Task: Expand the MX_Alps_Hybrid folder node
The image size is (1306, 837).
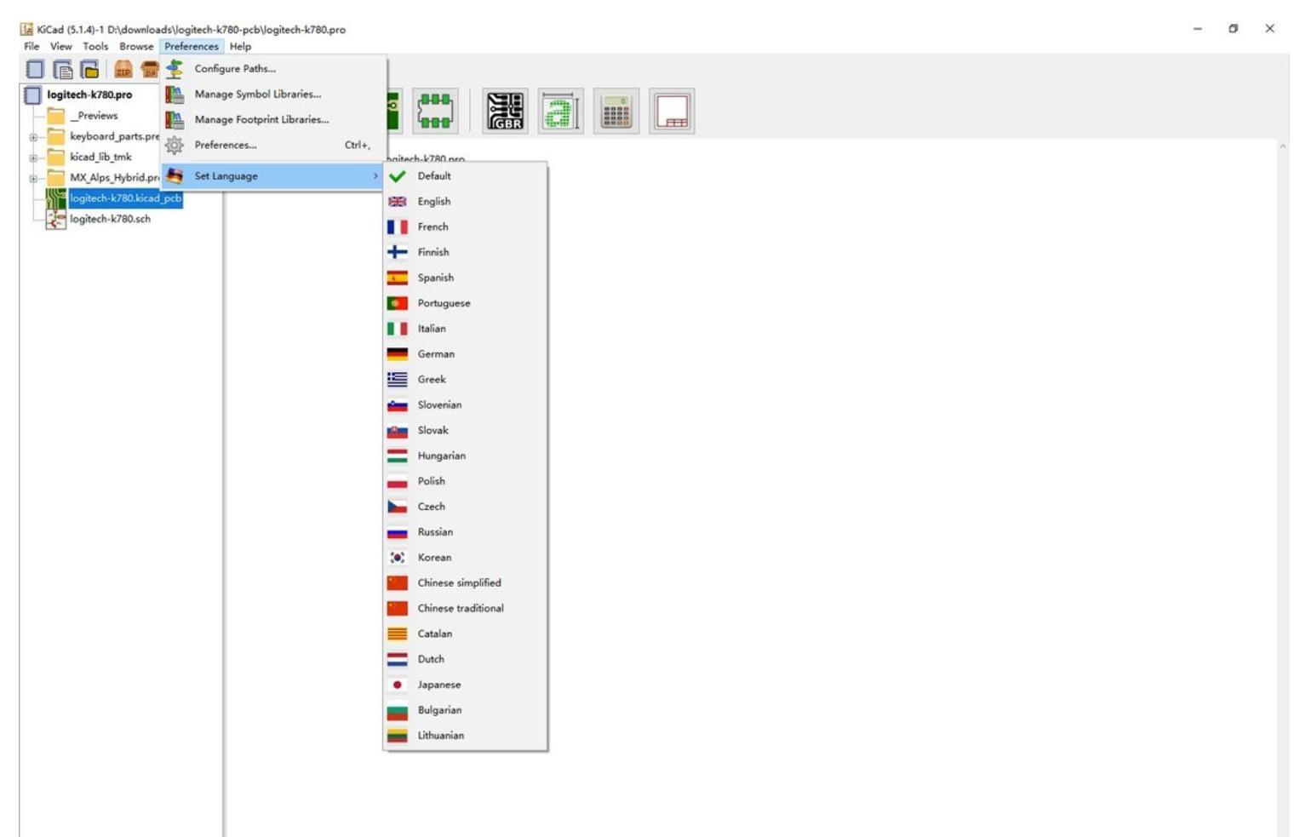Action: pos(33,179)
